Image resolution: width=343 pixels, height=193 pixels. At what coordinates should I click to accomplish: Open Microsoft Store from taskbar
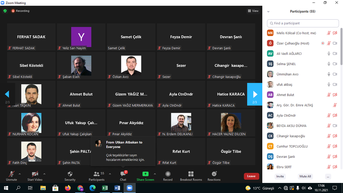[x=55, y=188]
